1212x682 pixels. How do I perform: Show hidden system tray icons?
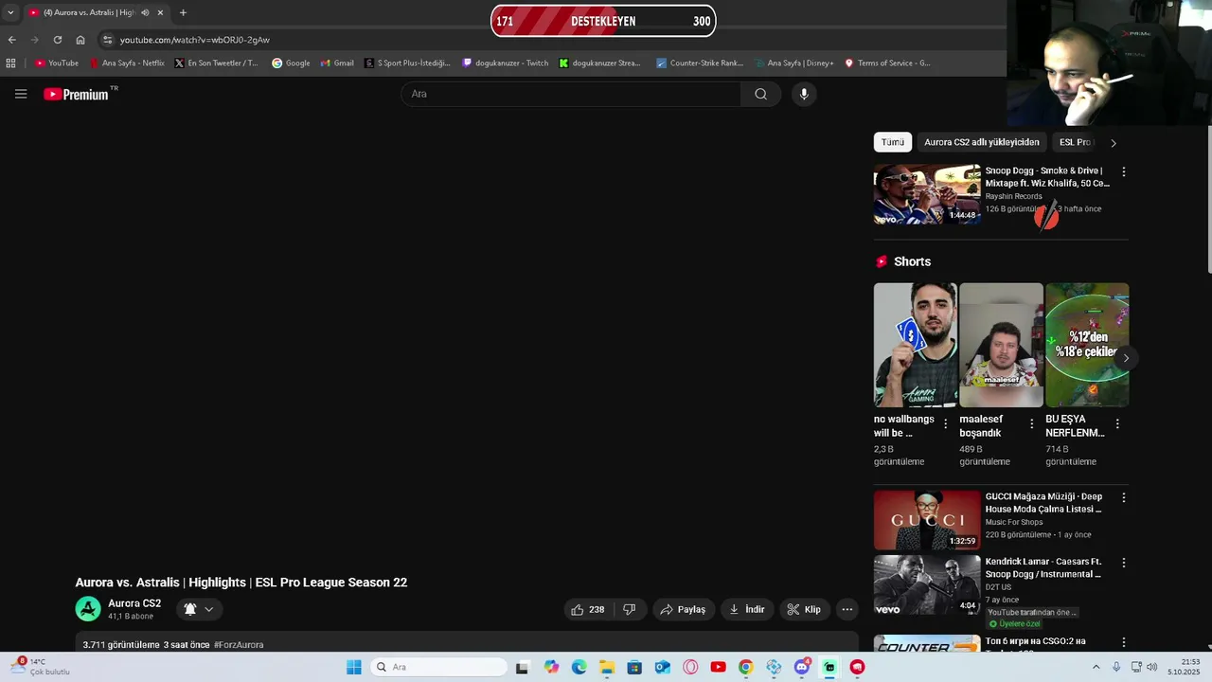pyautogui.click(x=1096, y=667)
